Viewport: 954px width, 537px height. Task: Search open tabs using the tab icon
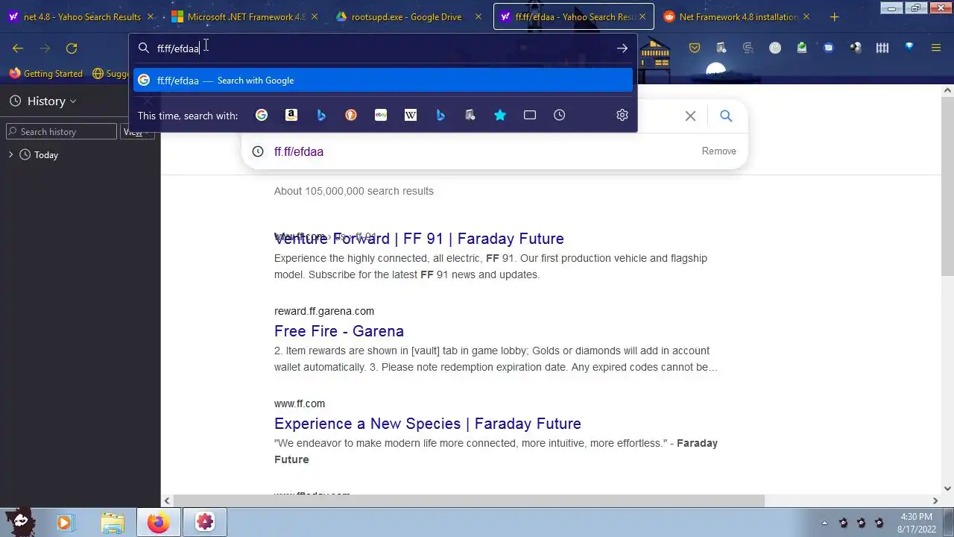530,115
